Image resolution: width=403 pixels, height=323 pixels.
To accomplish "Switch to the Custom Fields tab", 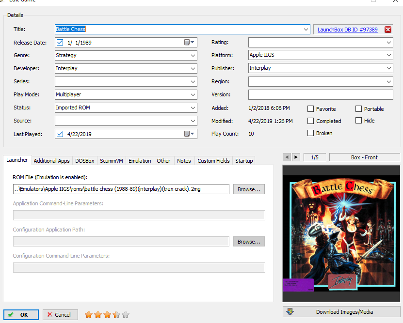I will [213, 161].
